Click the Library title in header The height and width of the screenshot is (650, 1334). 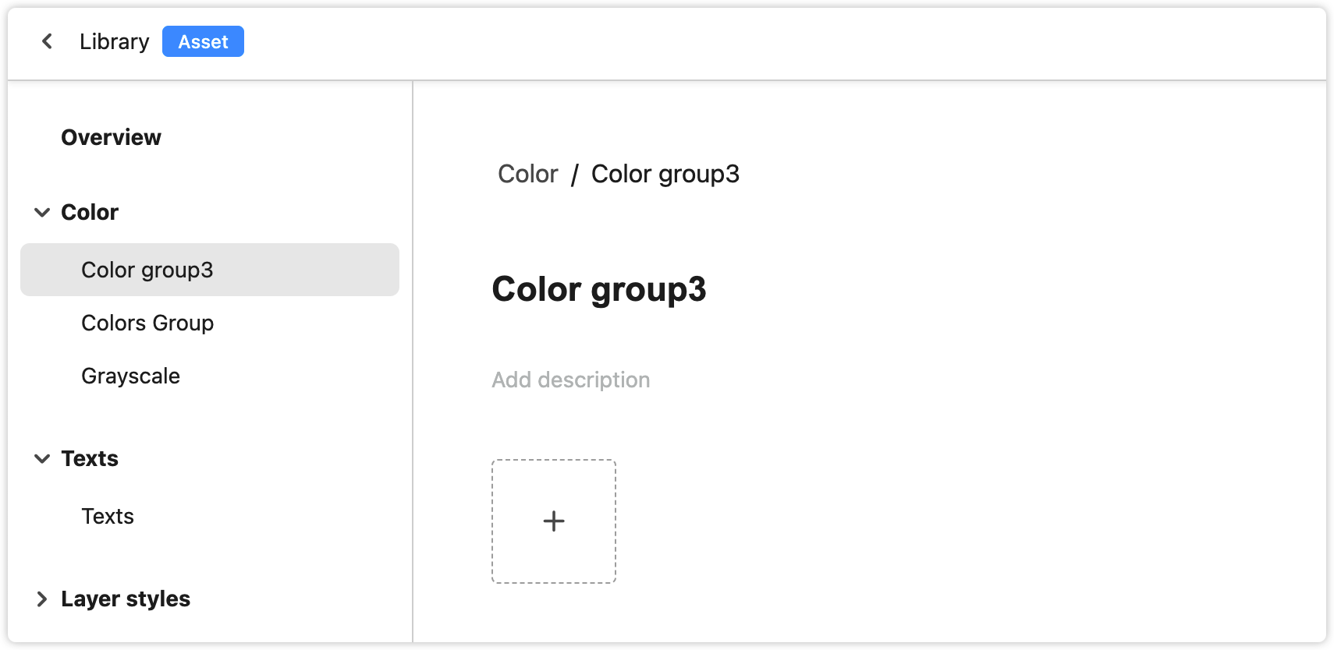114,41
